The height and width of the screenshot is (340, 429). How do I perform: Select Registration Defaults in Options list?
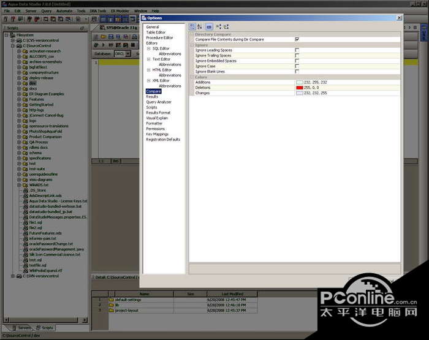click(x=163, y=140)
